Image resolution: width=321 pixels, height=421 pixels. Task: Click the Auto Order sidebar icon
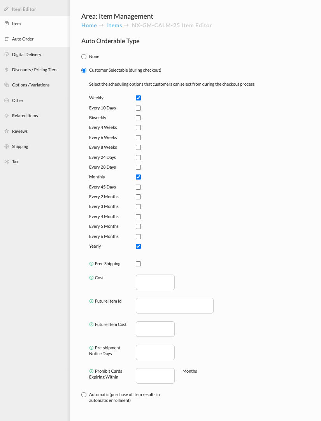click(7, 39)
